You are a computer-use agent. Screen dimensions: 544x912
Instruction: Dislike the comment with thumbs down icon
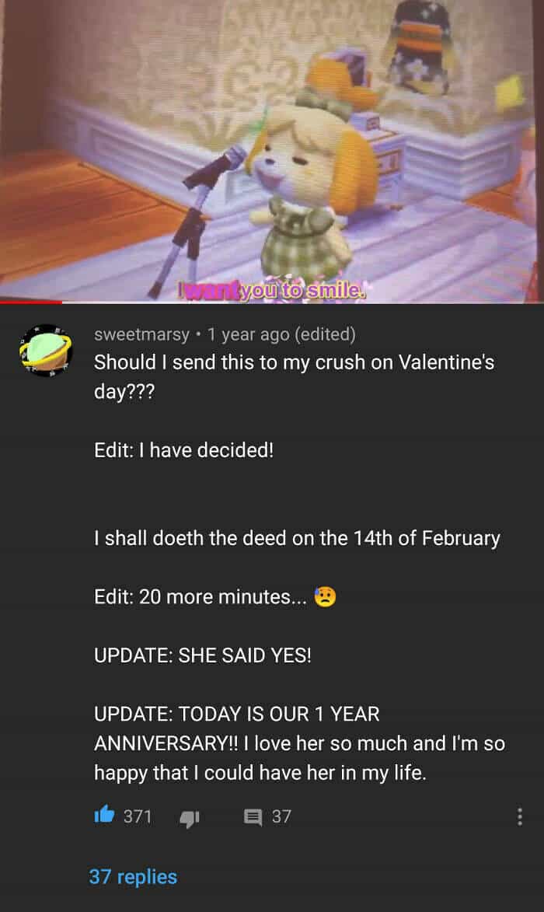point(190,819)
